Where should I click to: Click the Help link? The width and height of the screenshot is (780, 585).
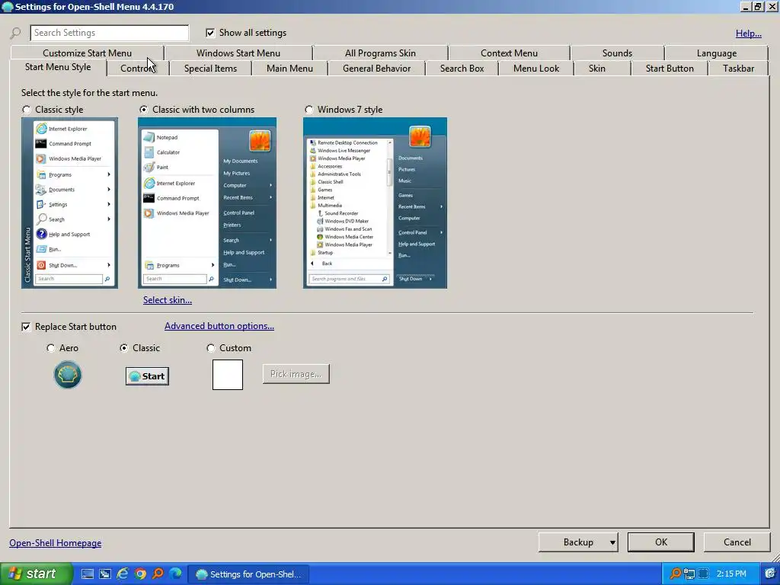(749, 34)
